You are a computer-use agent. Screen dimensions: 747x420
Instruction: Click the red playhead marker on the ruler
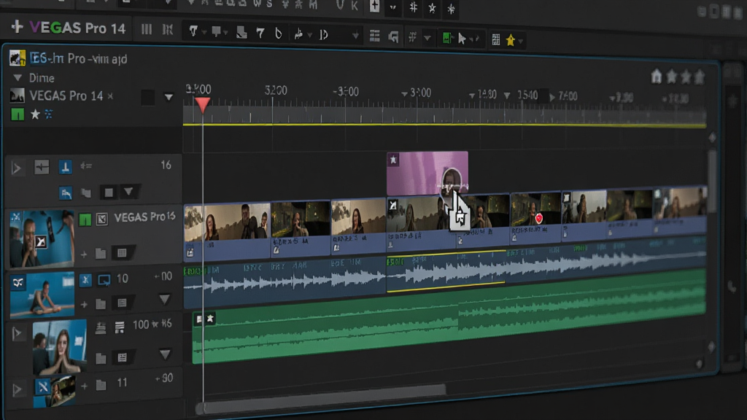(203, 104)
